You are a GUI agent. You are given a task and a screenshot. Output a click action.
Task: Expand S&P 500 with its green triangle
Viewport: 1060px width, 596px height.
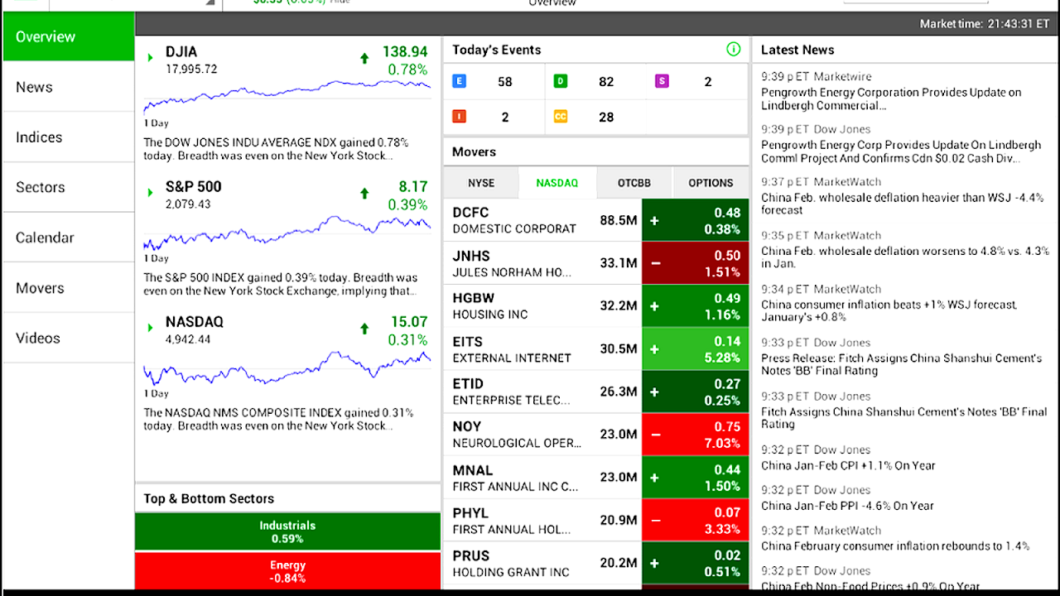(x=151, y=192)
